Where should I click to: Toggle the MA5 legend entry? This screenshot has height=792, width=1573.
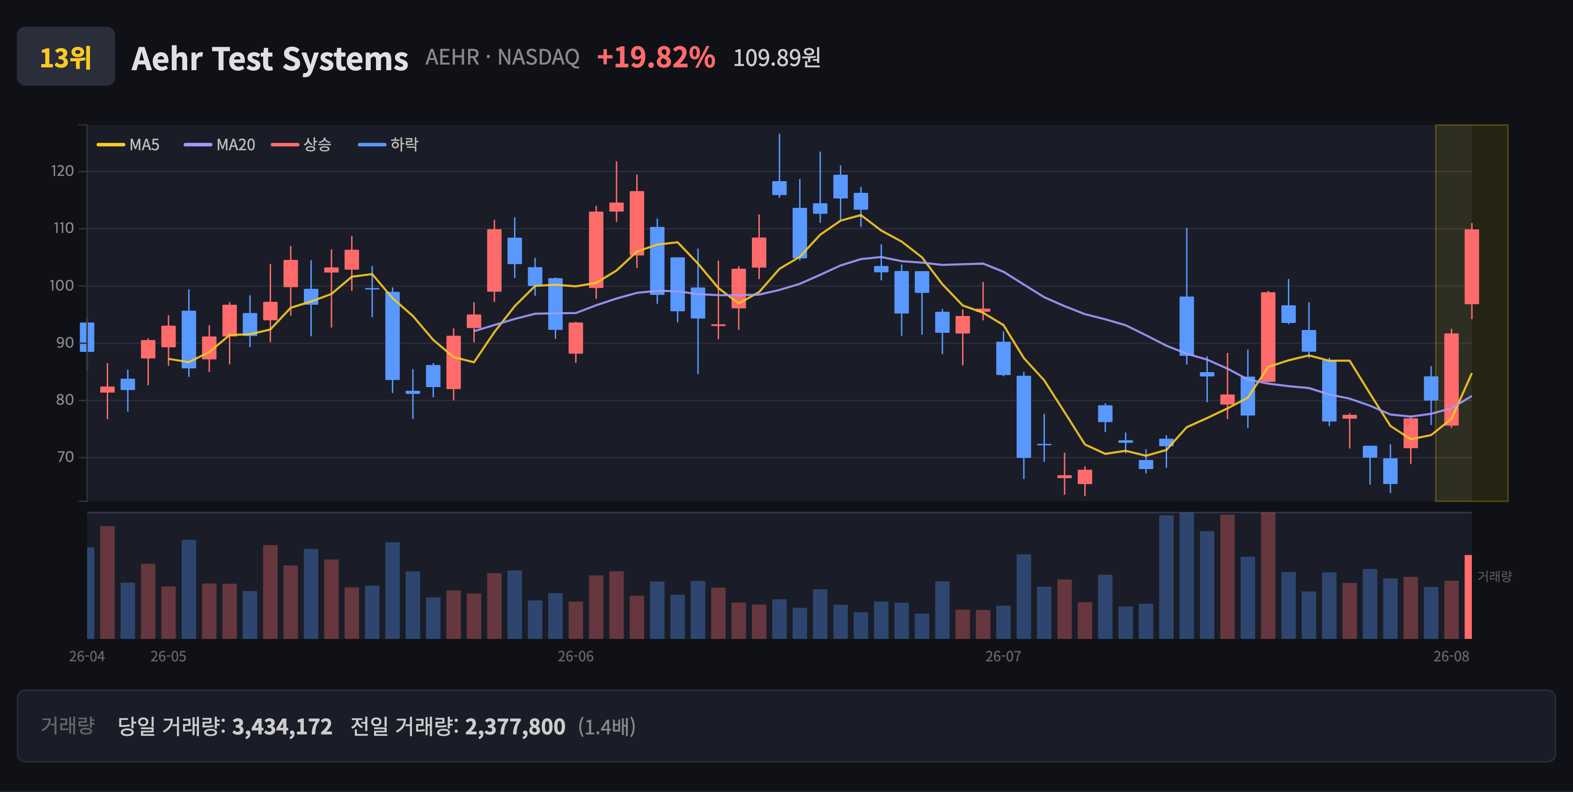point(128,145)
